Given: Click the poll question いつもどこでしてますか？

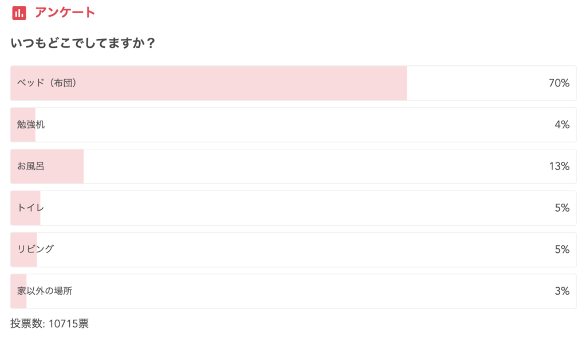Looking at the screenshot, I should click(x=82, y=43).
